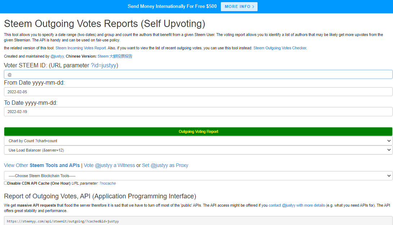Click the MORE INFO banner button
This screenshot has height=225, width=393.
pos(239,6)
